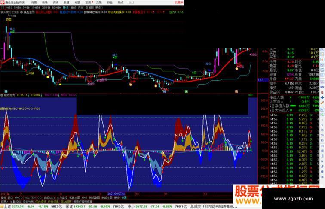Select the MA2 indicator tab
325x209 pixels.
click(84, 197)
